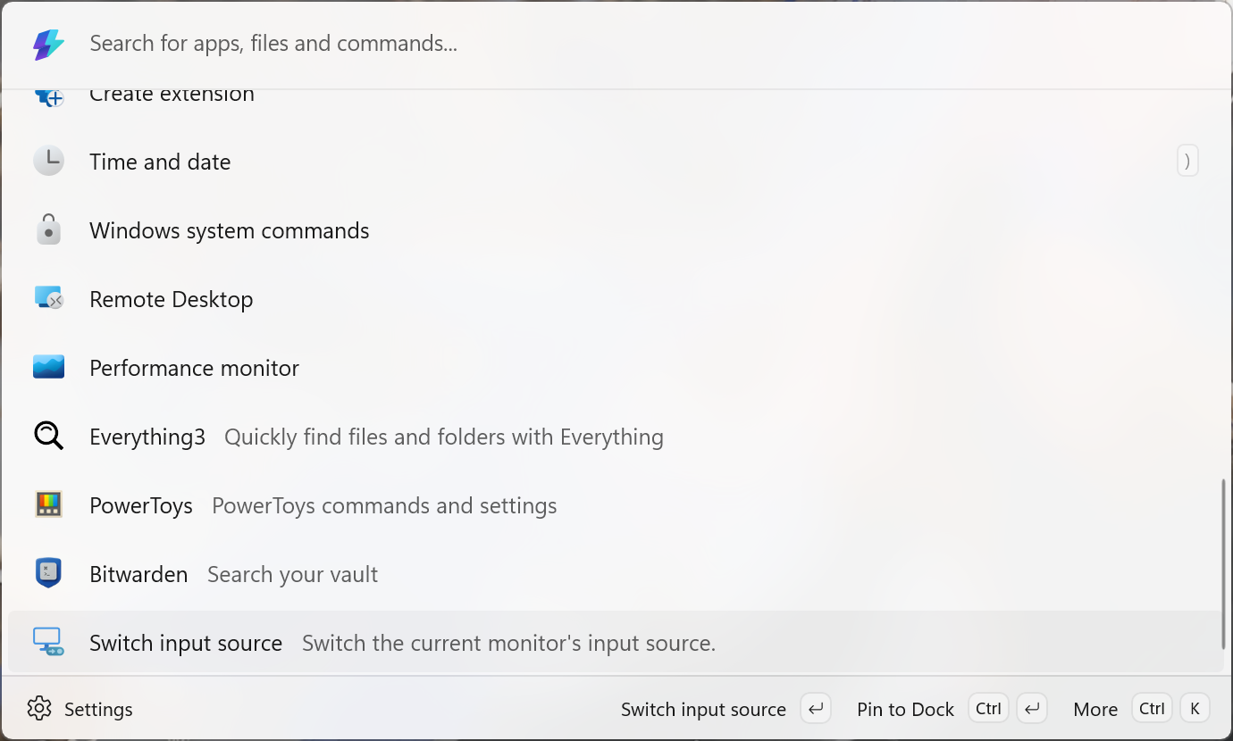Image resolution: width=1233 pixels, height=741 pixels.
Task: Click the Command Palette lightning bolt logo
Action: [x=48, y=44]
